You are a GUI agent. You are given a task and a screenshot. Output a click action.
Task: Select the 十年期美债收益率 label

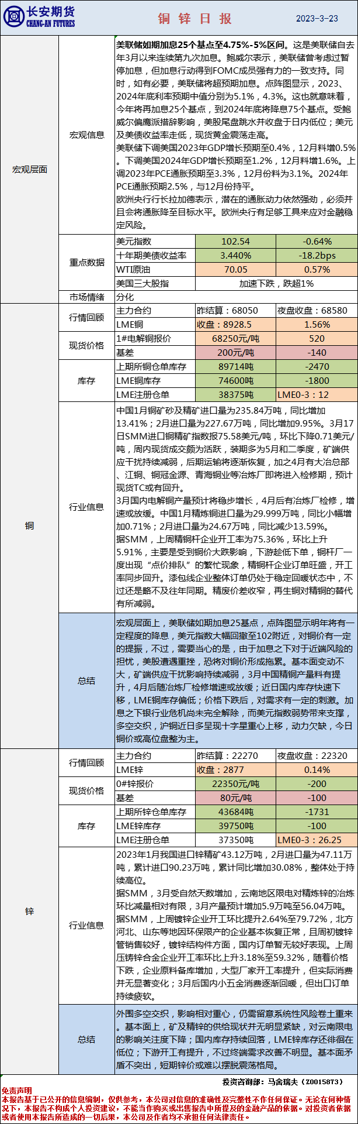(x=155, y=256)
